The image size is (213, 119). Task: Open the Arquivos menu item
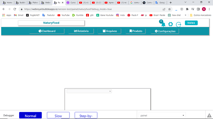tap(110, 31)
